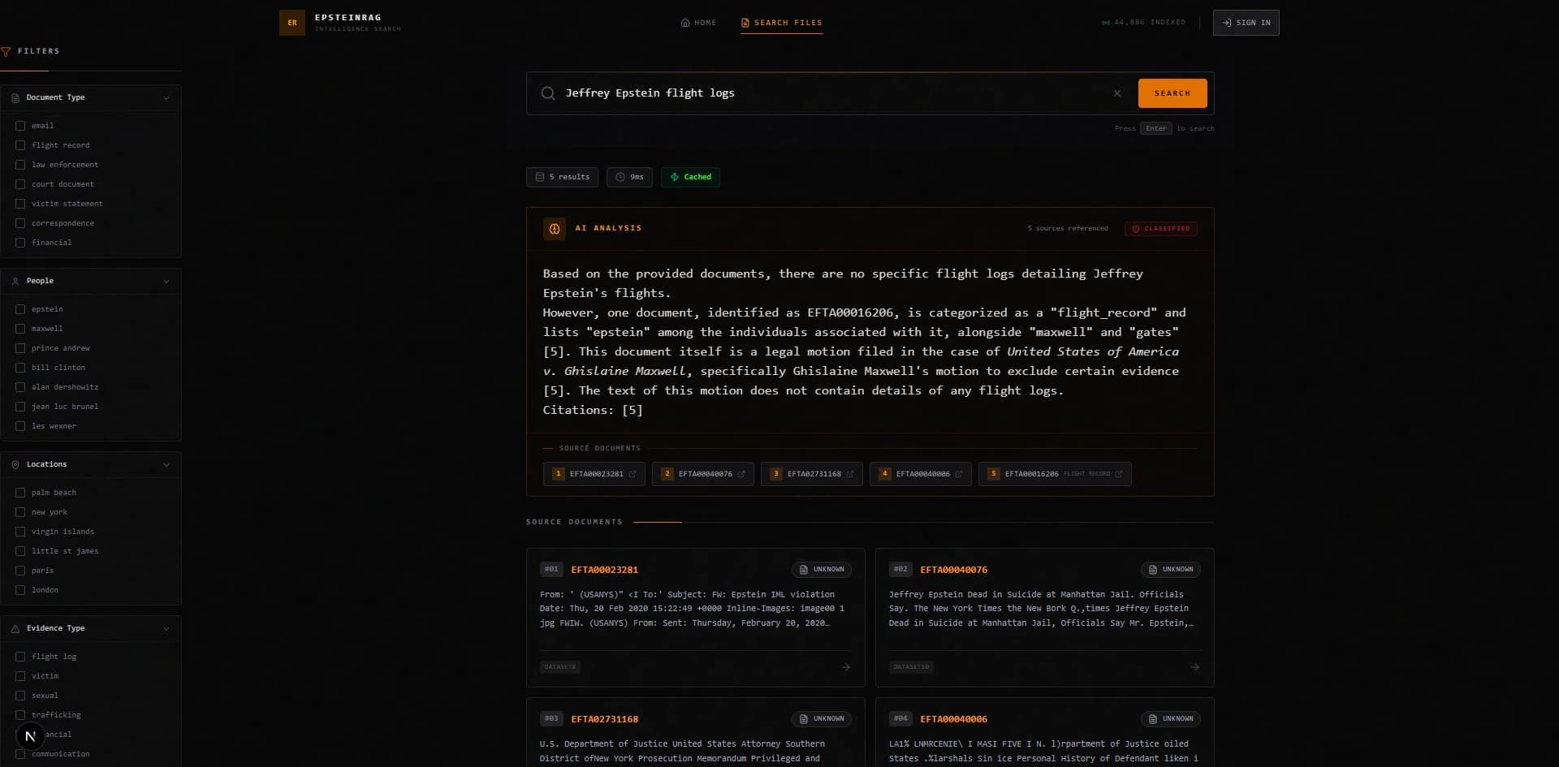Click the Evidence Type warning icon
1559x767 pixels.
[x=15, y=628]
